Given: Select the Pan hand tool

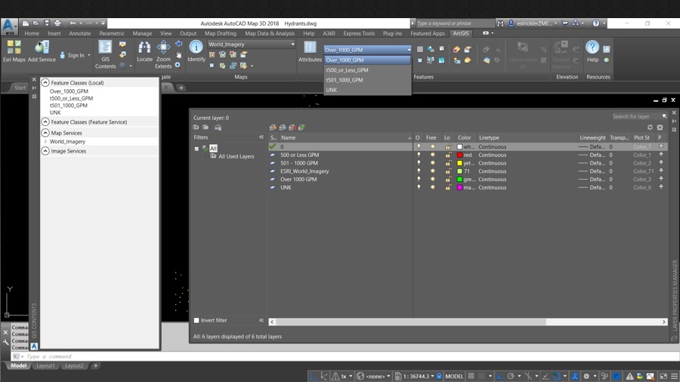Looking at the screenshot, I should click(178, 55).
